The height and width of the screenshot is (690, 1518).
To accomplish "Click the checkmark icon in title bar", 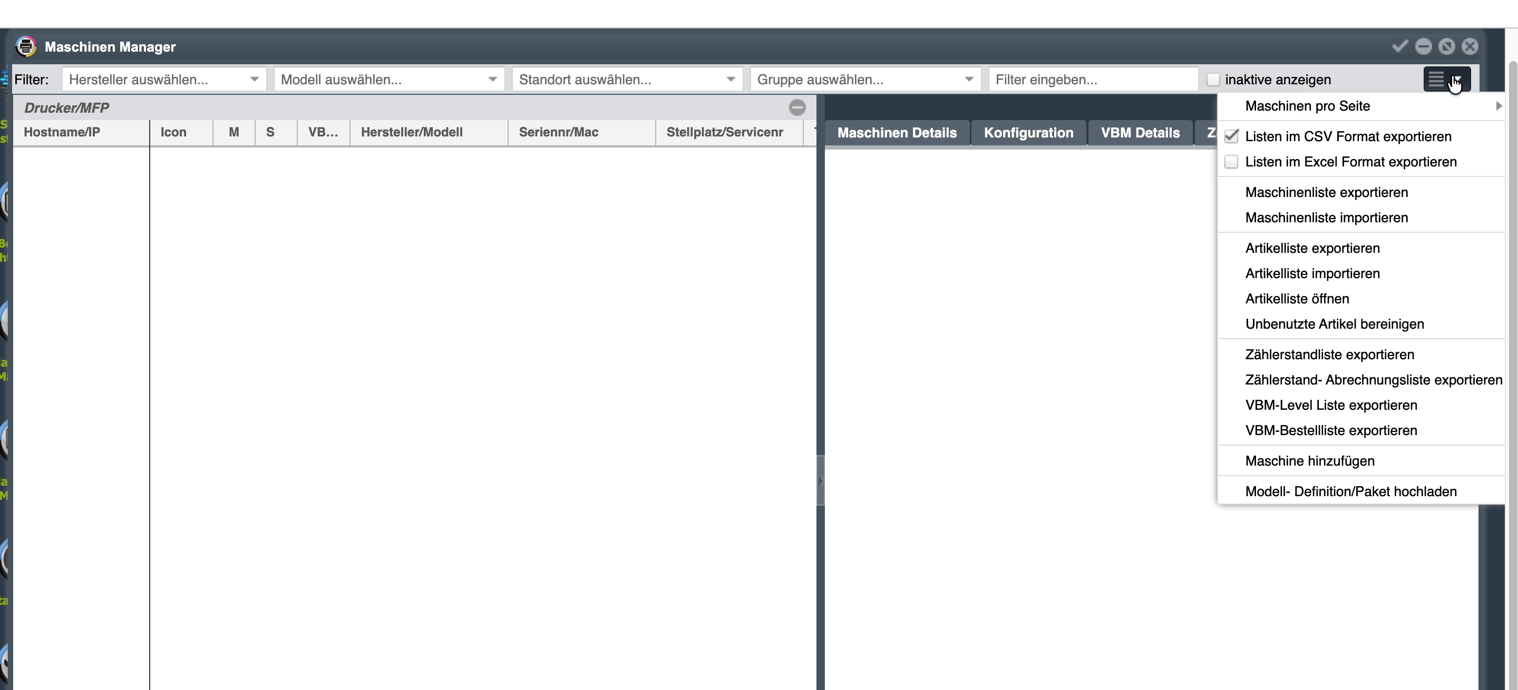I will click(x=1399, y=46).
